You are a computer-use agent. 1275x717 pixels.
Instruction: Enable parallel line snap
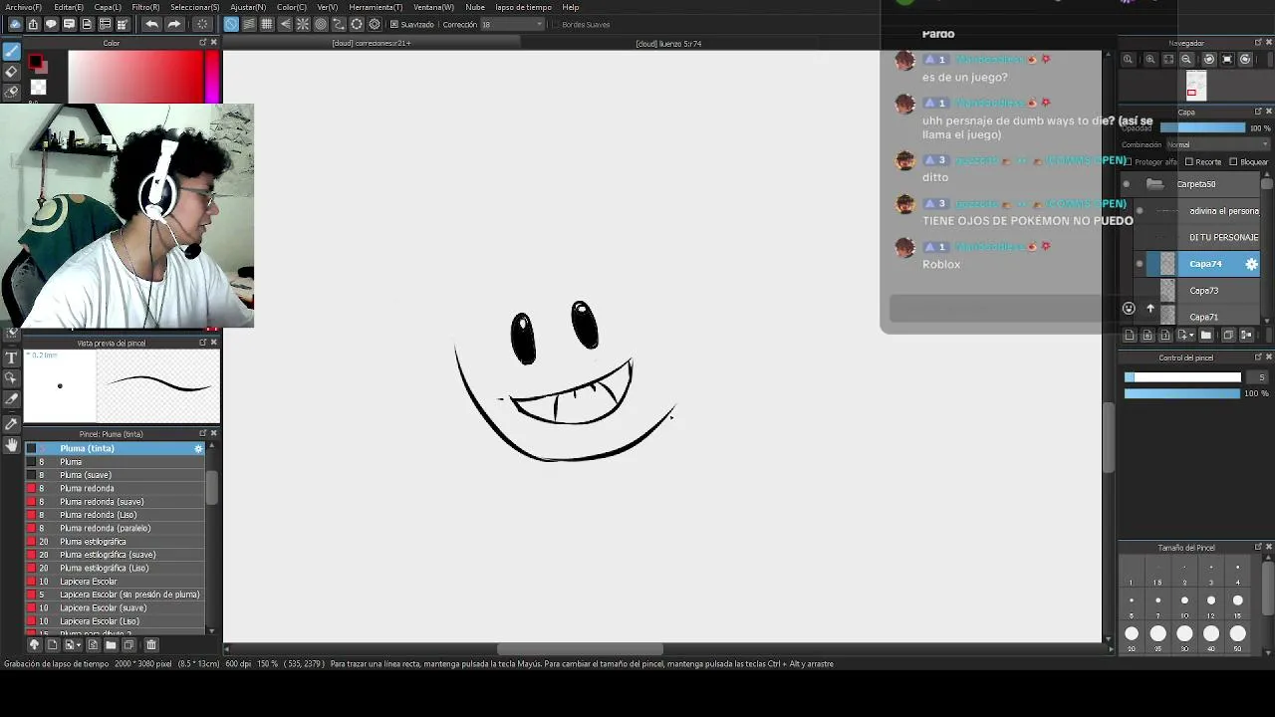click(x=249, y=24)
